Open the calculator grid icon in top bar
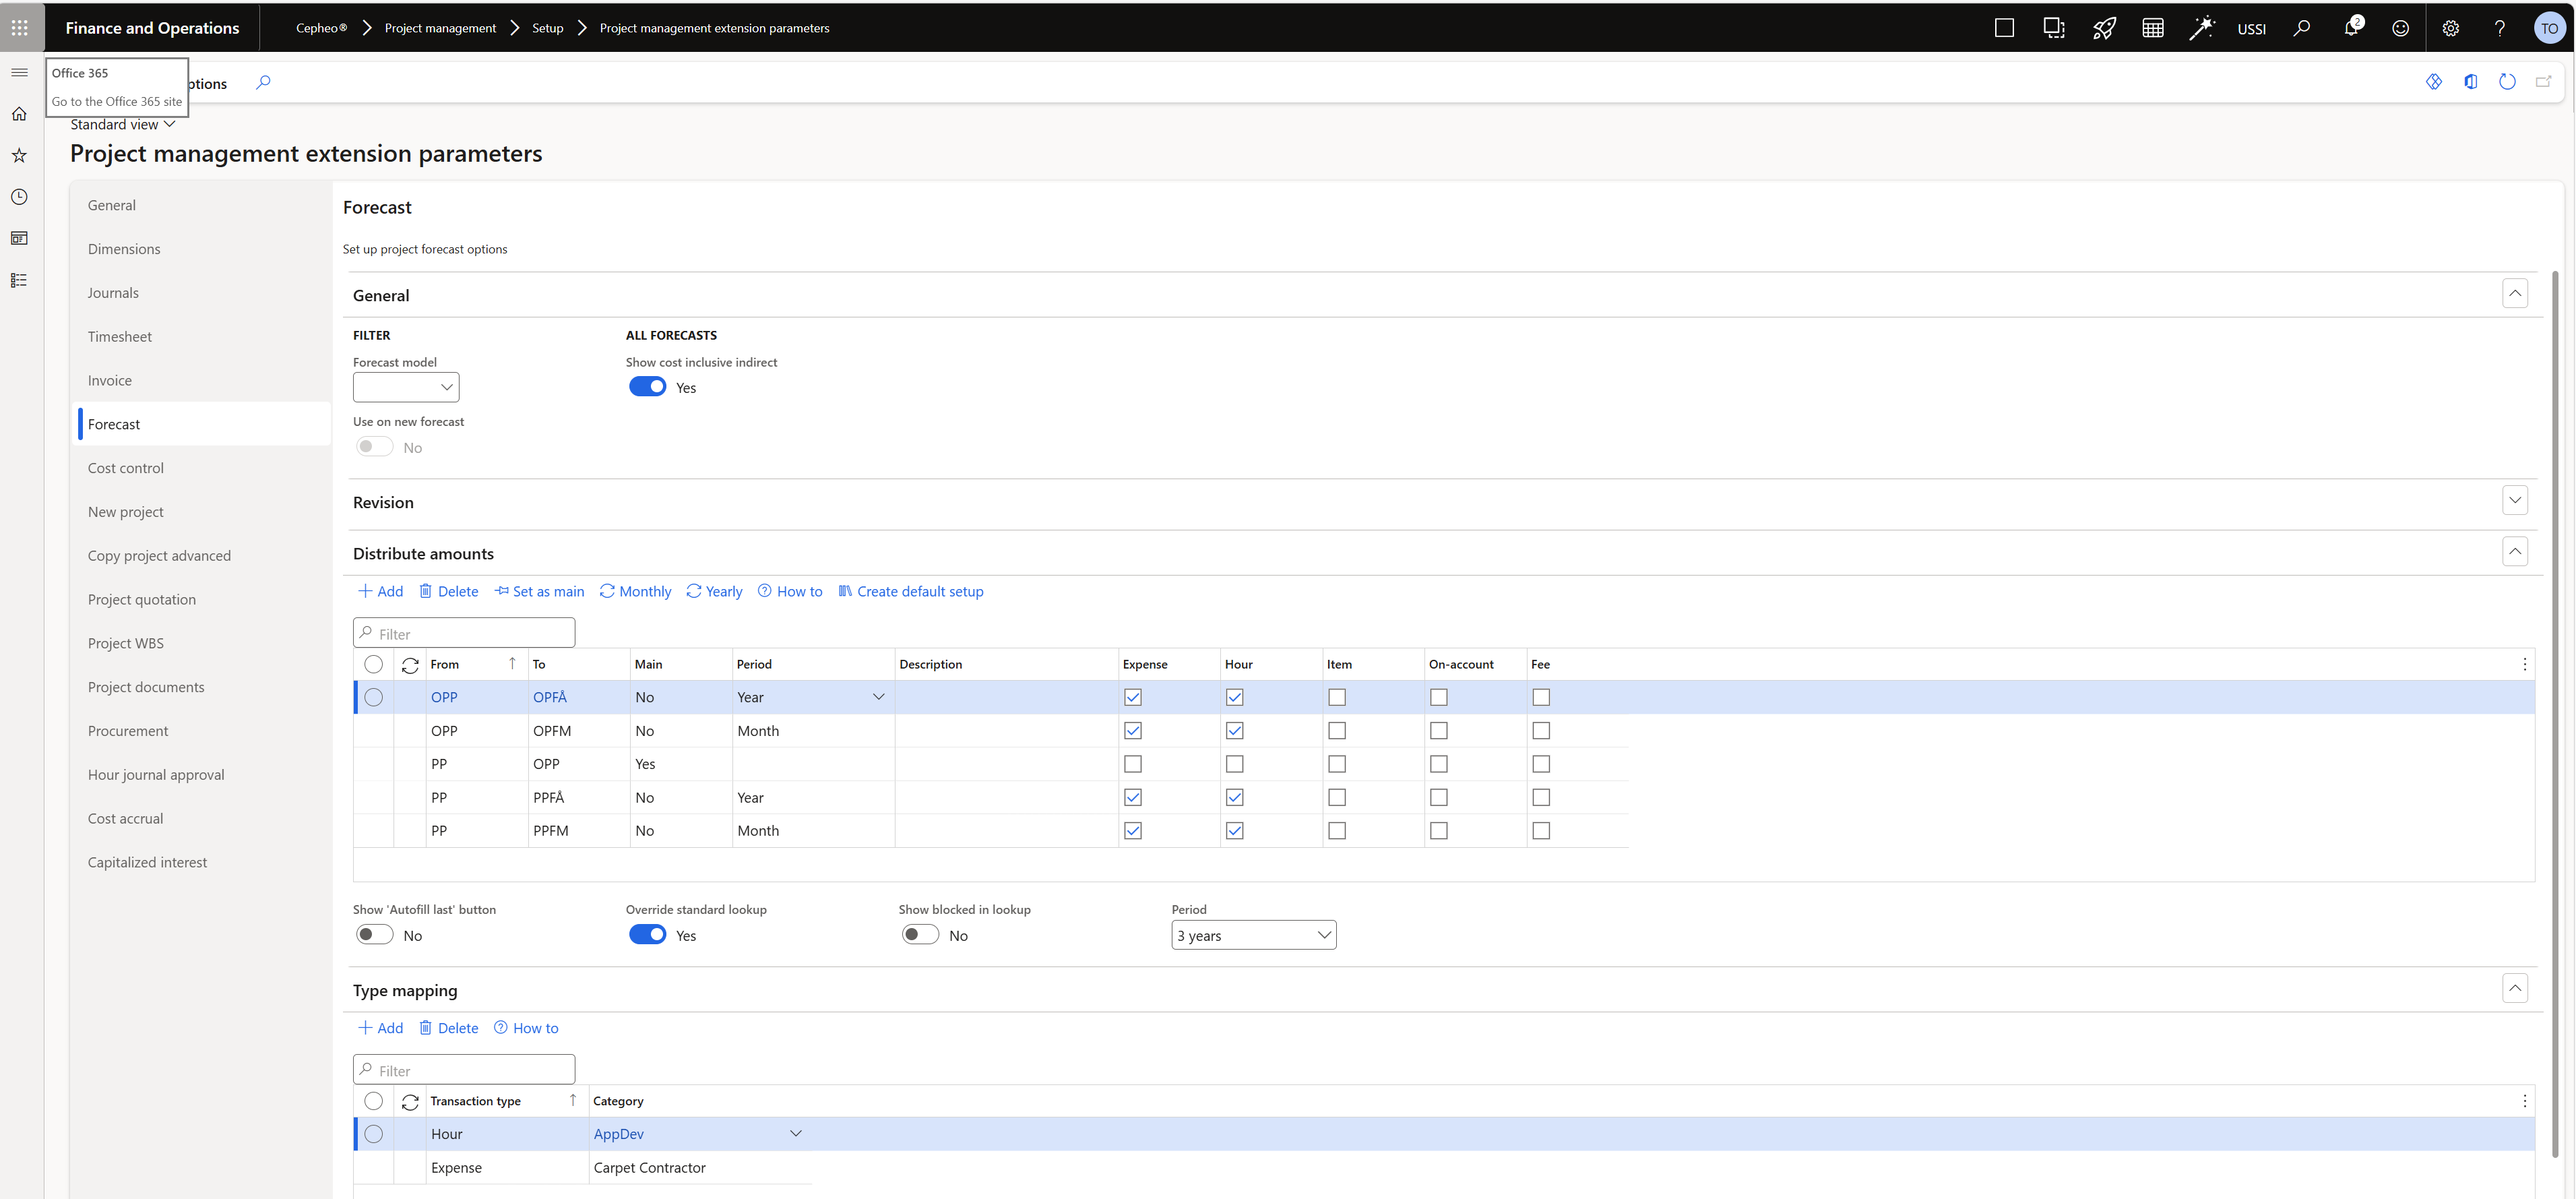Screen dimensions: 2576x1199 click(x=2152, y=28)
